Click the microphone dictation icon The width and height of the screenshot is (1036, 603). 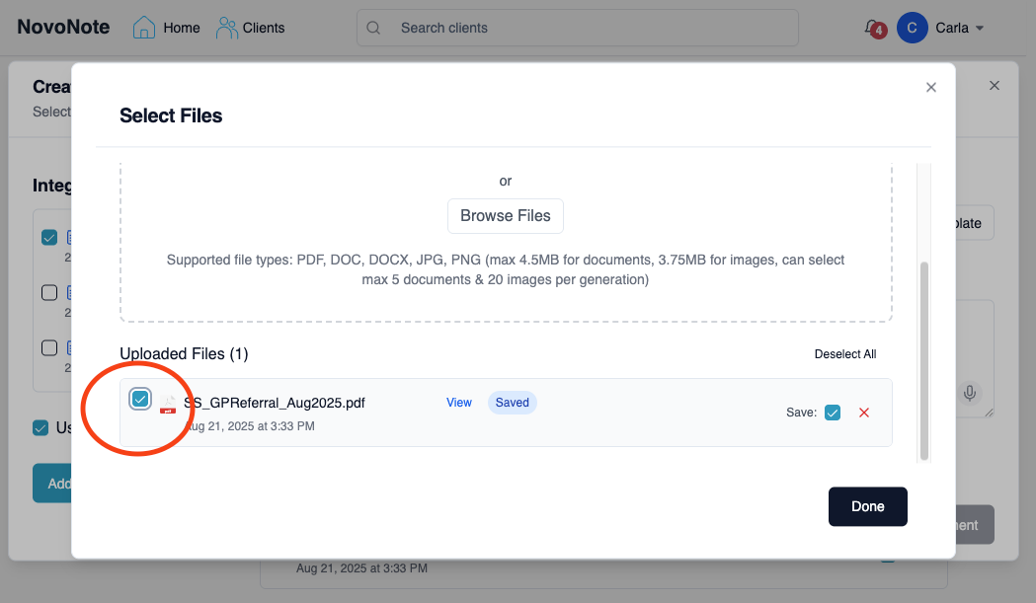[x=970, y=394]
